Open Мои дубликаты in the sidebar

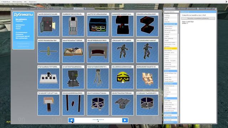point(21,19)
